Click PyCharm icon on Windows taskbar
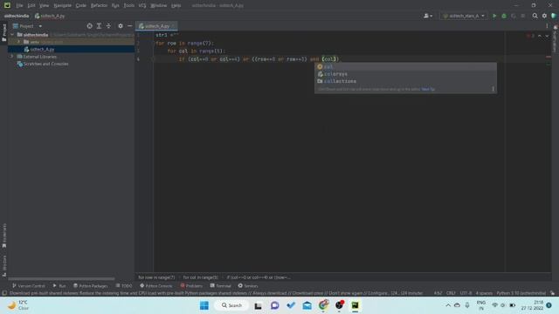This screenshot has height=314, width=559. tap(355, 305)
